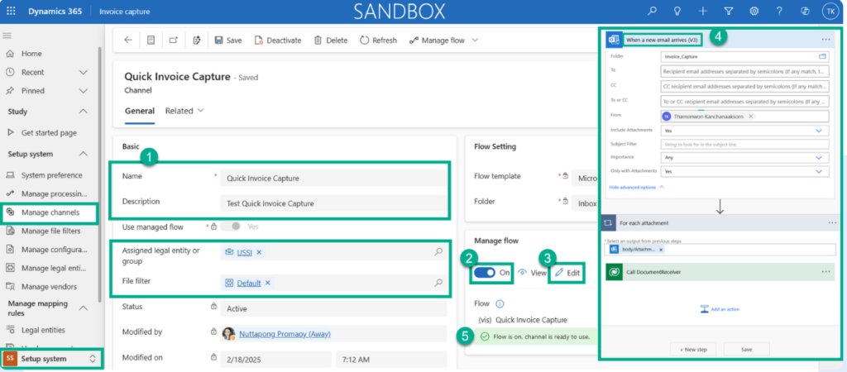Remove Thamonwon Kanchanaaksorn from From field
This screenshot has height=372, width=847.
click(x=751, y=116)
